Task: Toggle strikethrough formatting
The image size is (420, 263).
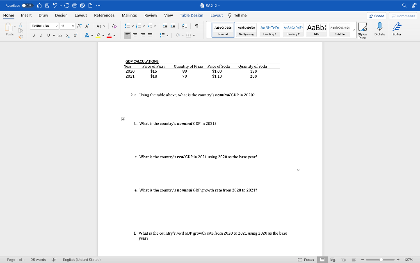Action: 60,35
